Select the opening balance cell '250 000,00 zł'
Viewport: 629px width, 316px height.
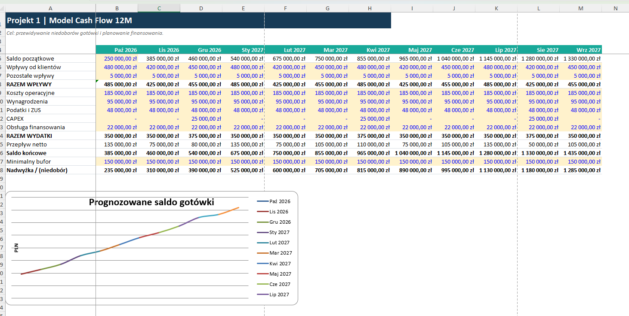click(x=117, y=58)
